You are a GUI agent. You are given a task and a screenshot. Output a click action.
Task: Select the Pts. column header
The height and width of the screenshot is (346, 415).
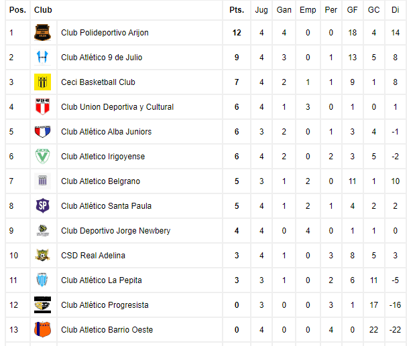[237, 10]
